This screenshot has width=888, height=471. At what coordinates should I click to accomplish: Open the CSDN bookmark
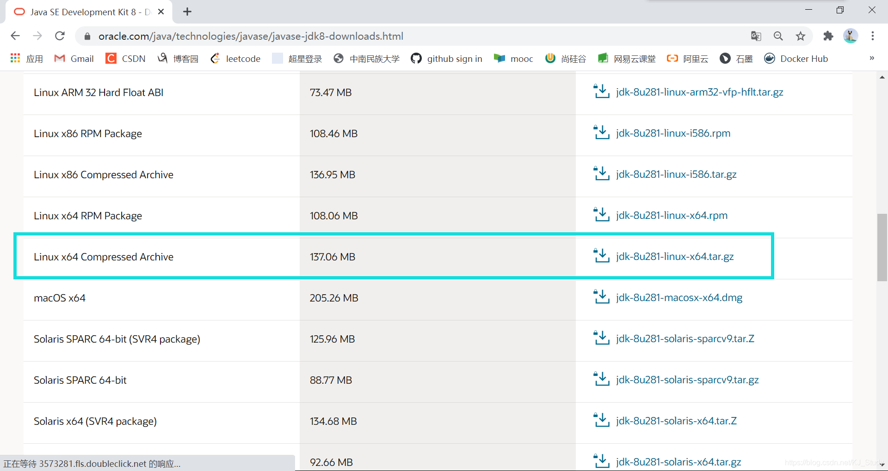126,59
